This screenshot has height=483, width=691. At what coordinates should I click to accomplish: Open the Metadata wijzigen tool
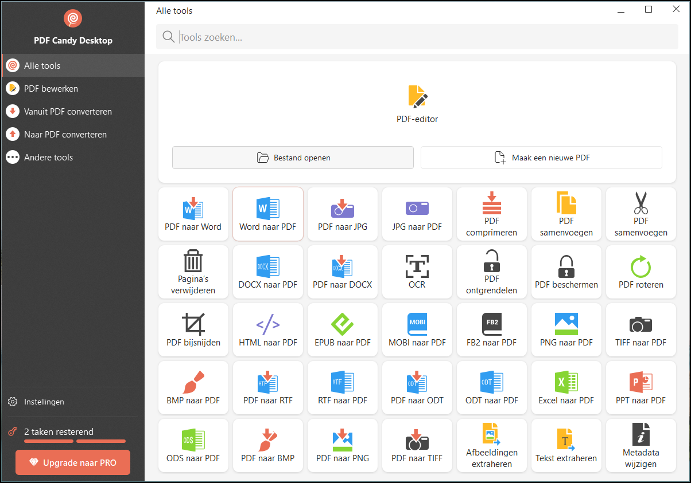coord(641,445)
